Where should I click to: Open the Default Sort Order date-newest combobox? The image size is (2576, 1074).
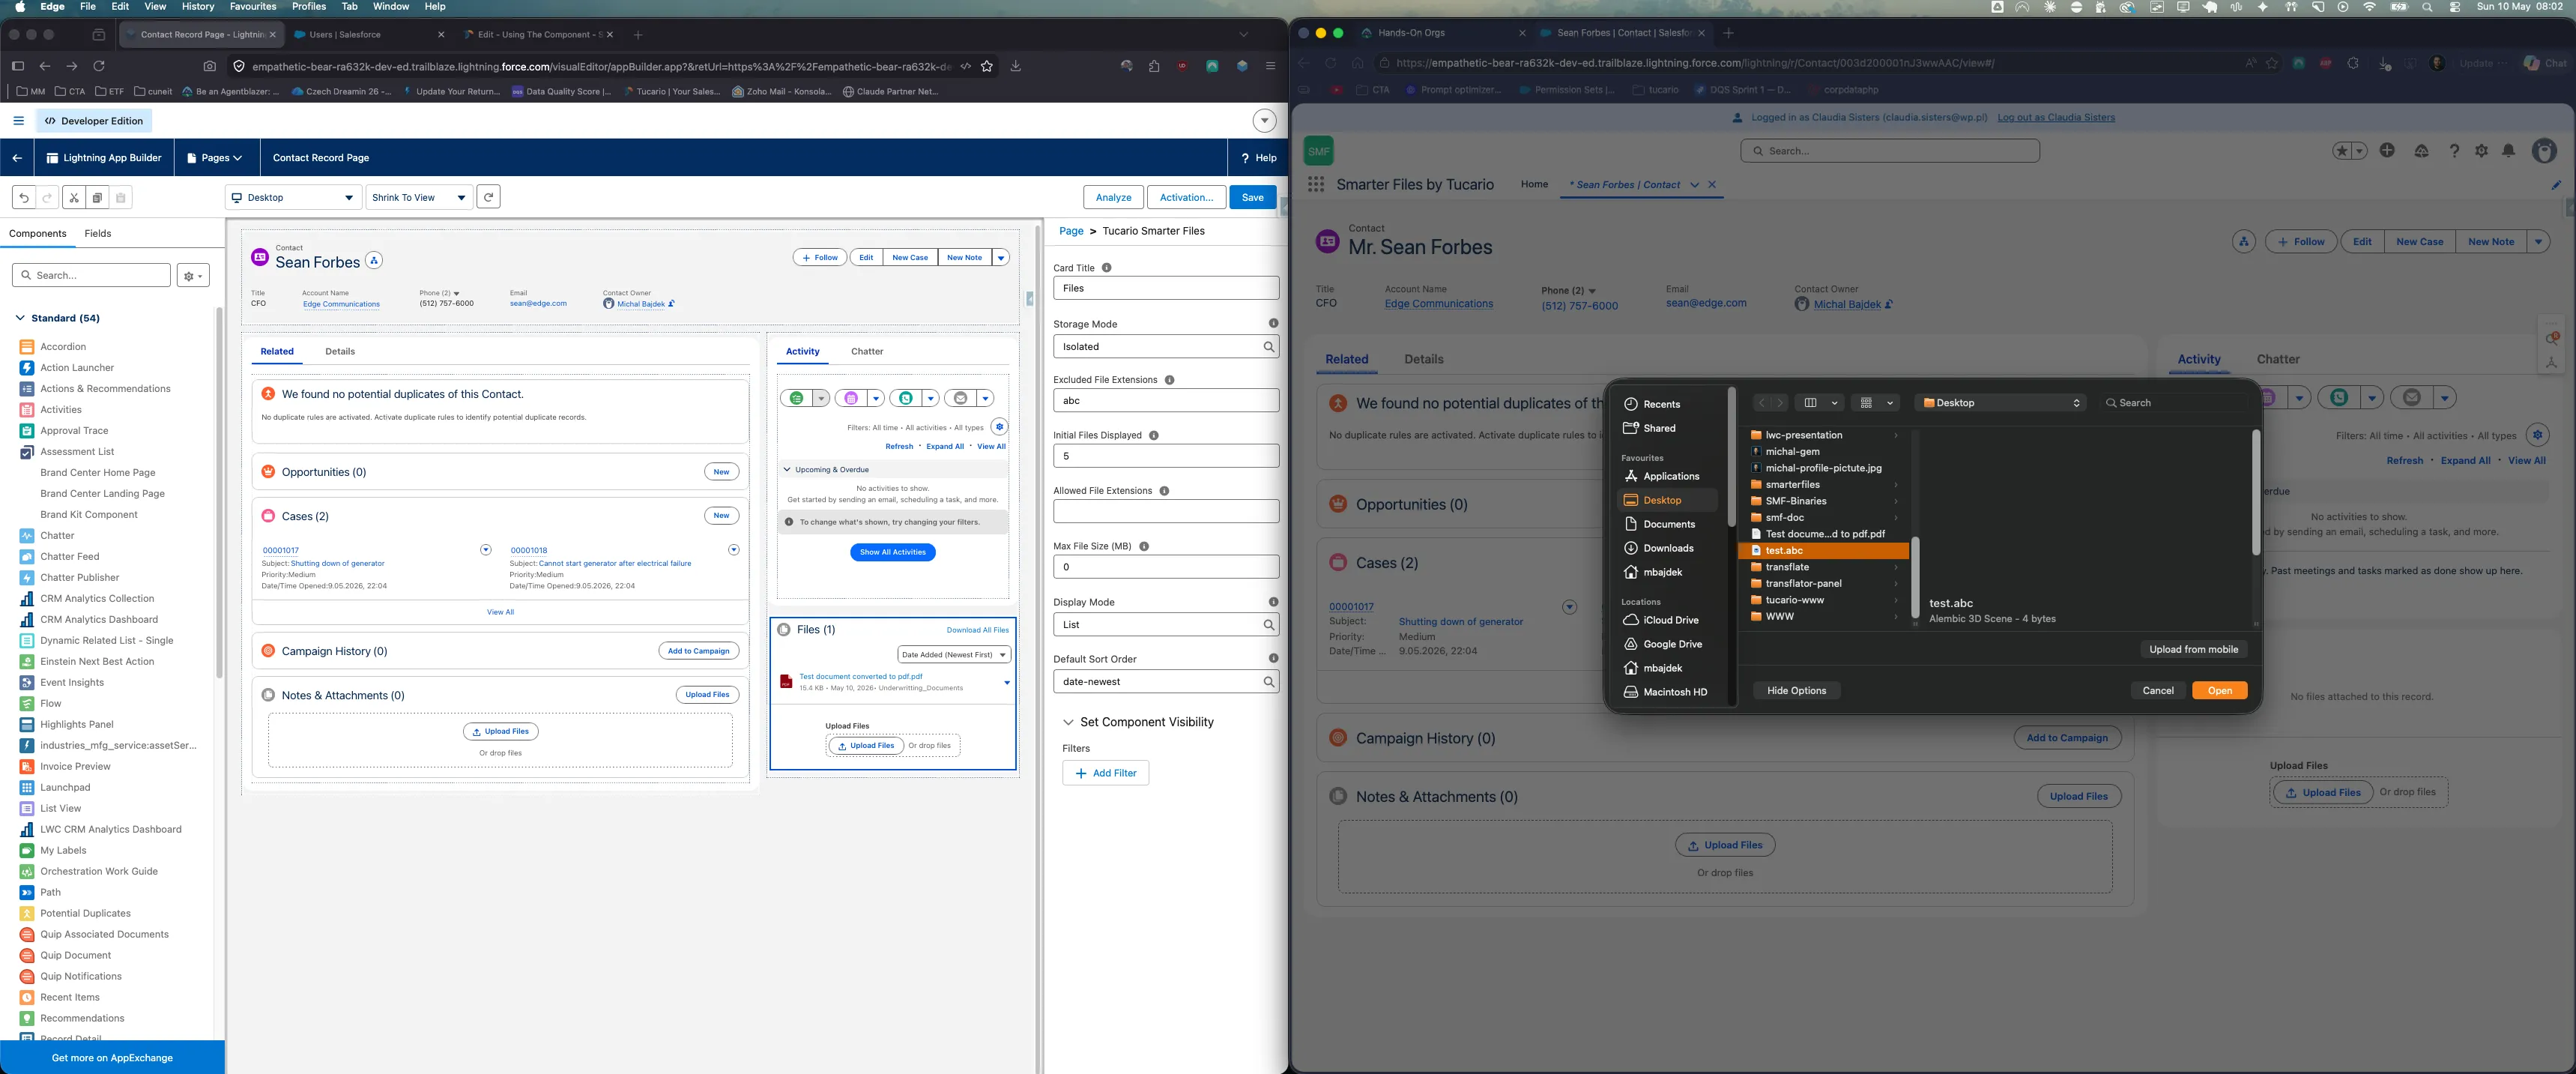(x=1166, y=682)
